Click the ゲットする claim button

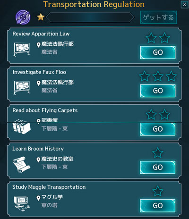tap(158, 17)
